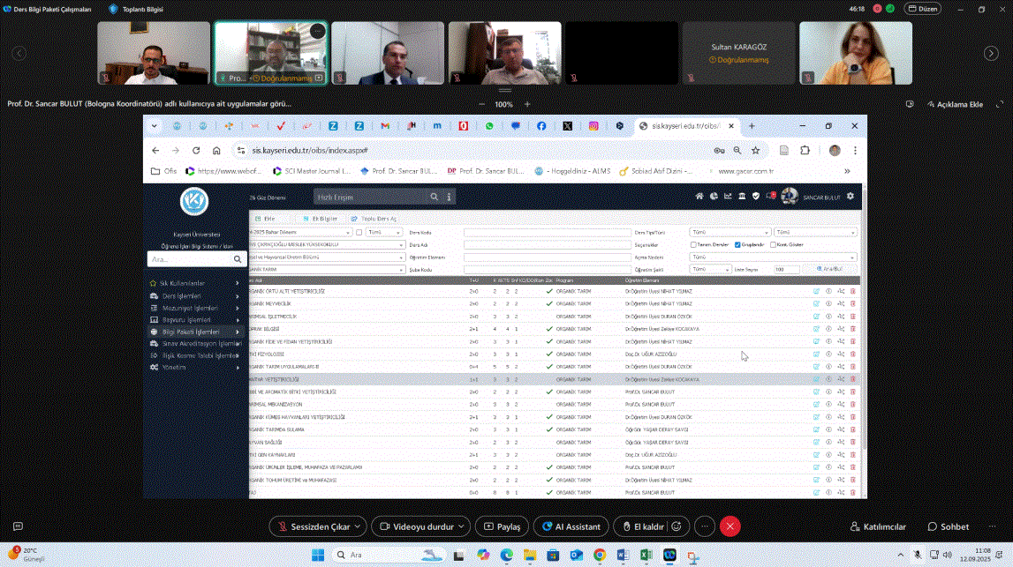This screenshot has width=1013, height=567.
Task: Enable the Tanım. Dersler checkbox
Action: [x=693, y=245]
